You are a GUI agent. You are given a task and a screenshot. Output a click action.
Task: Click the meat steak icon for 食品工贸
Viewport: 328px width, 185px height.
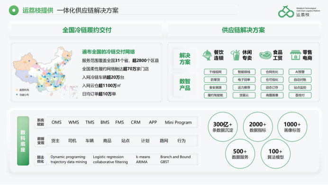265,55
